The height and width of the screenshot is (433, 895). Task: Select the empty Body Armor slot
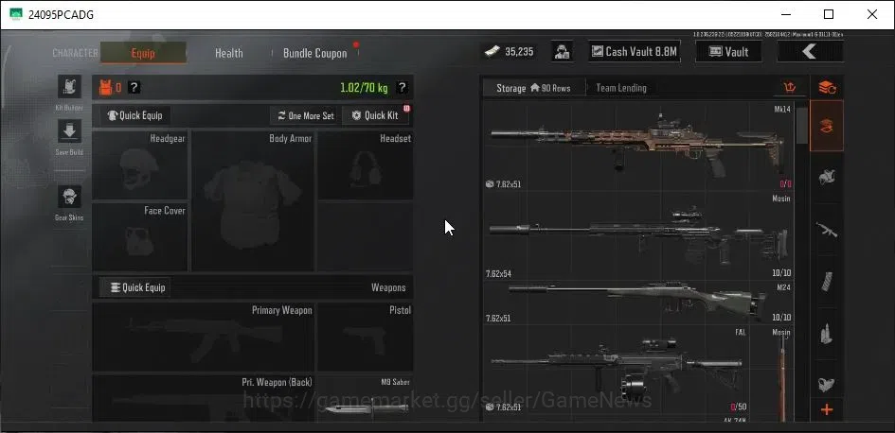click(253, 201)
